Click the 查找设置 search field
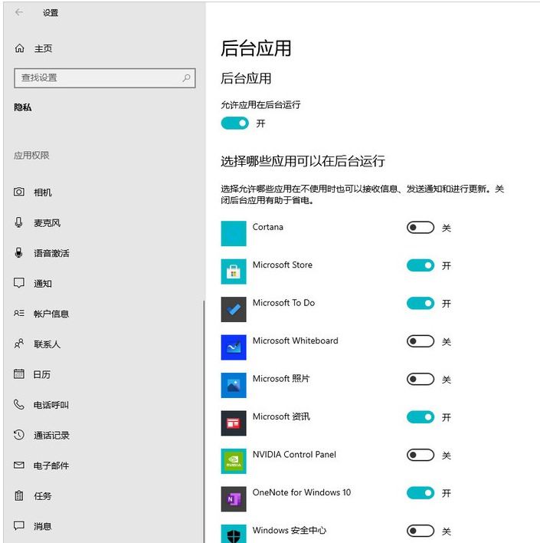This screenshot has height=543, width=540. [x=105, y=77]
